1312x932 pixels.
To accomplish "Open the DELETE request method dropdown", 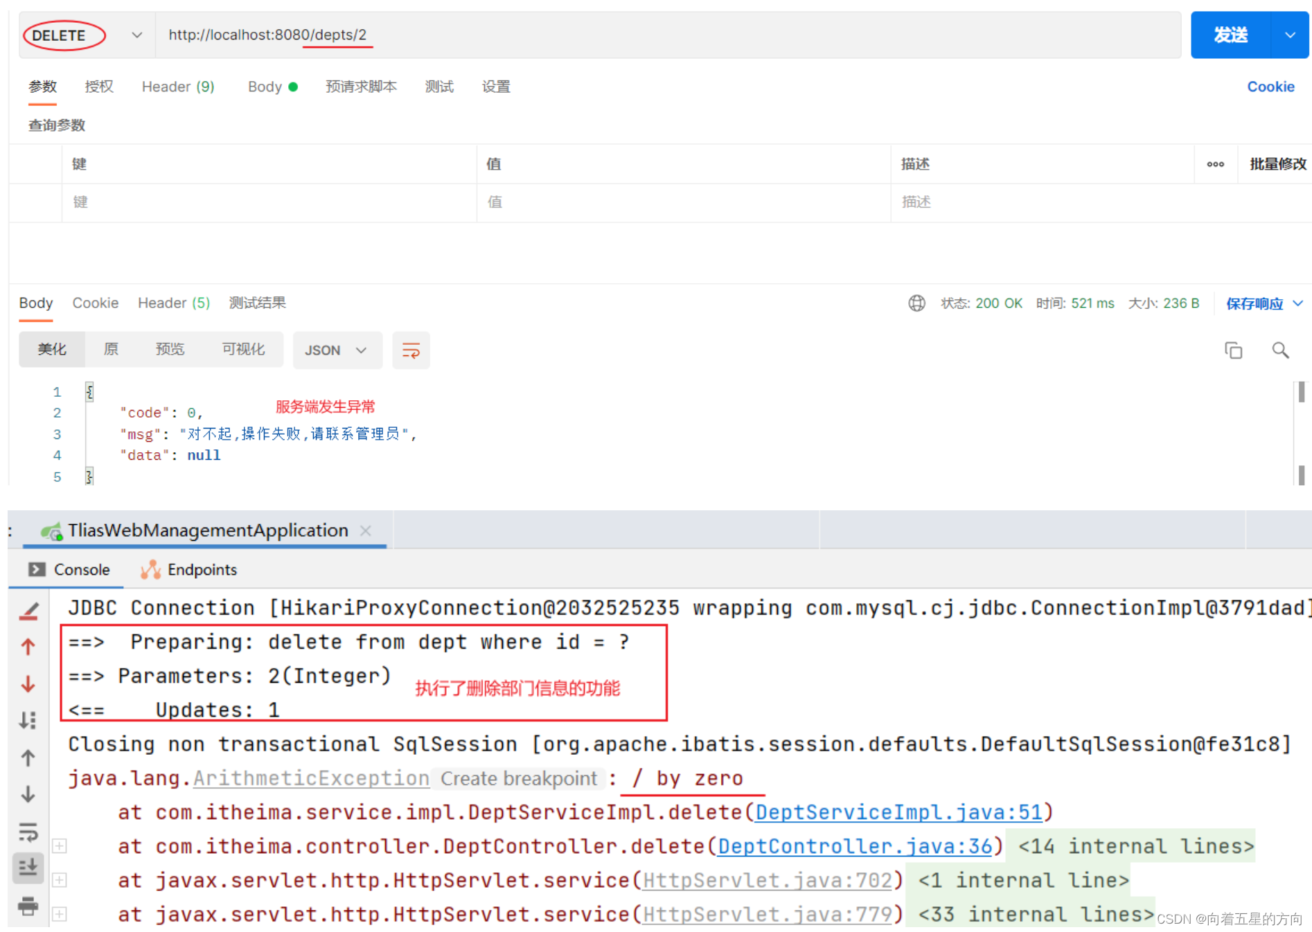I will tap(136, 35).
